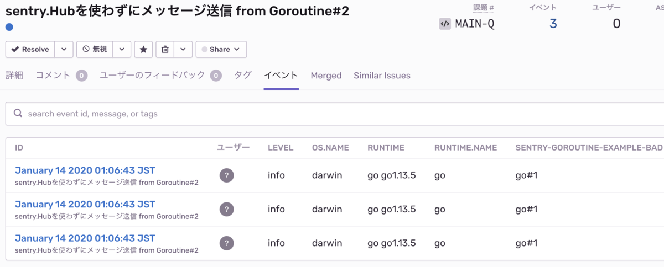Click the ID column header
Viewport: 664px width, 267px height.
pos(19,148)
